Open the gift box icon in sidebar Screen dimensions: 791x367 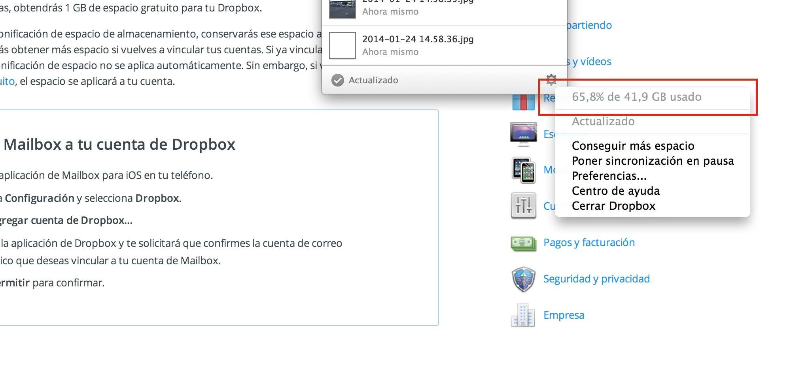tap(523, 102)
